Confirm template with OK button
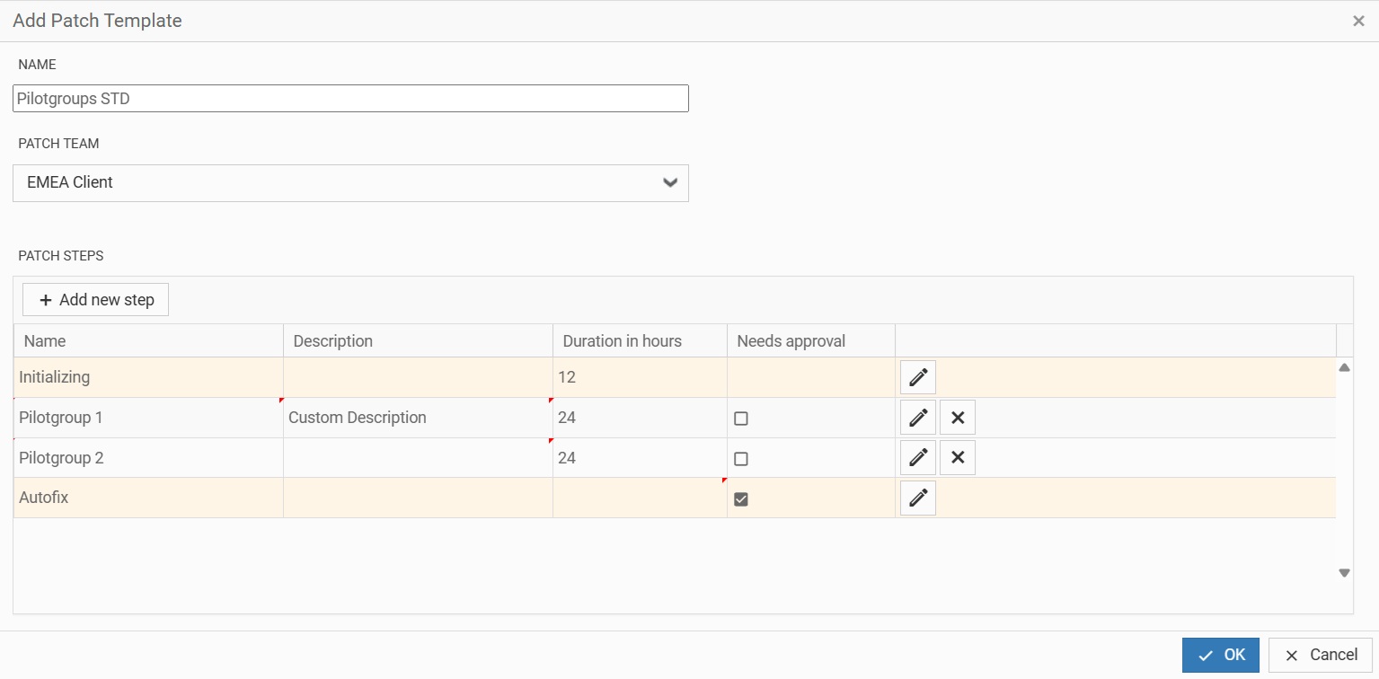 click(x=1220, y=656)
